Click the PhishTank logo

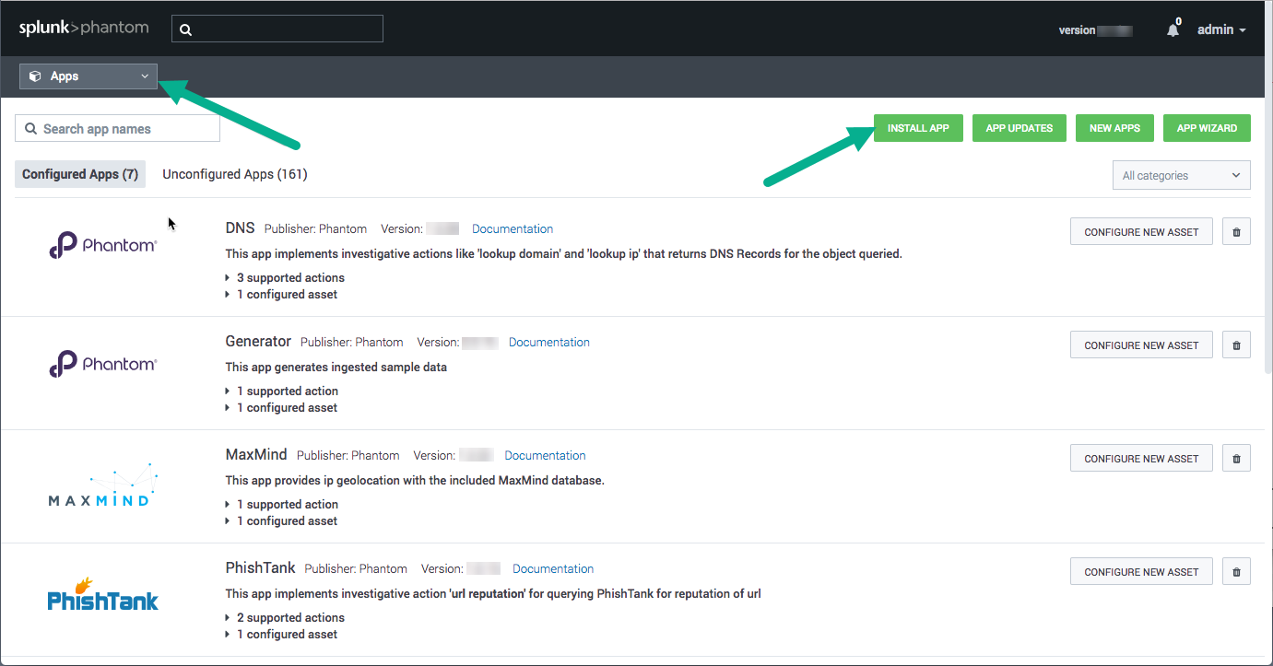coord(103,594)
